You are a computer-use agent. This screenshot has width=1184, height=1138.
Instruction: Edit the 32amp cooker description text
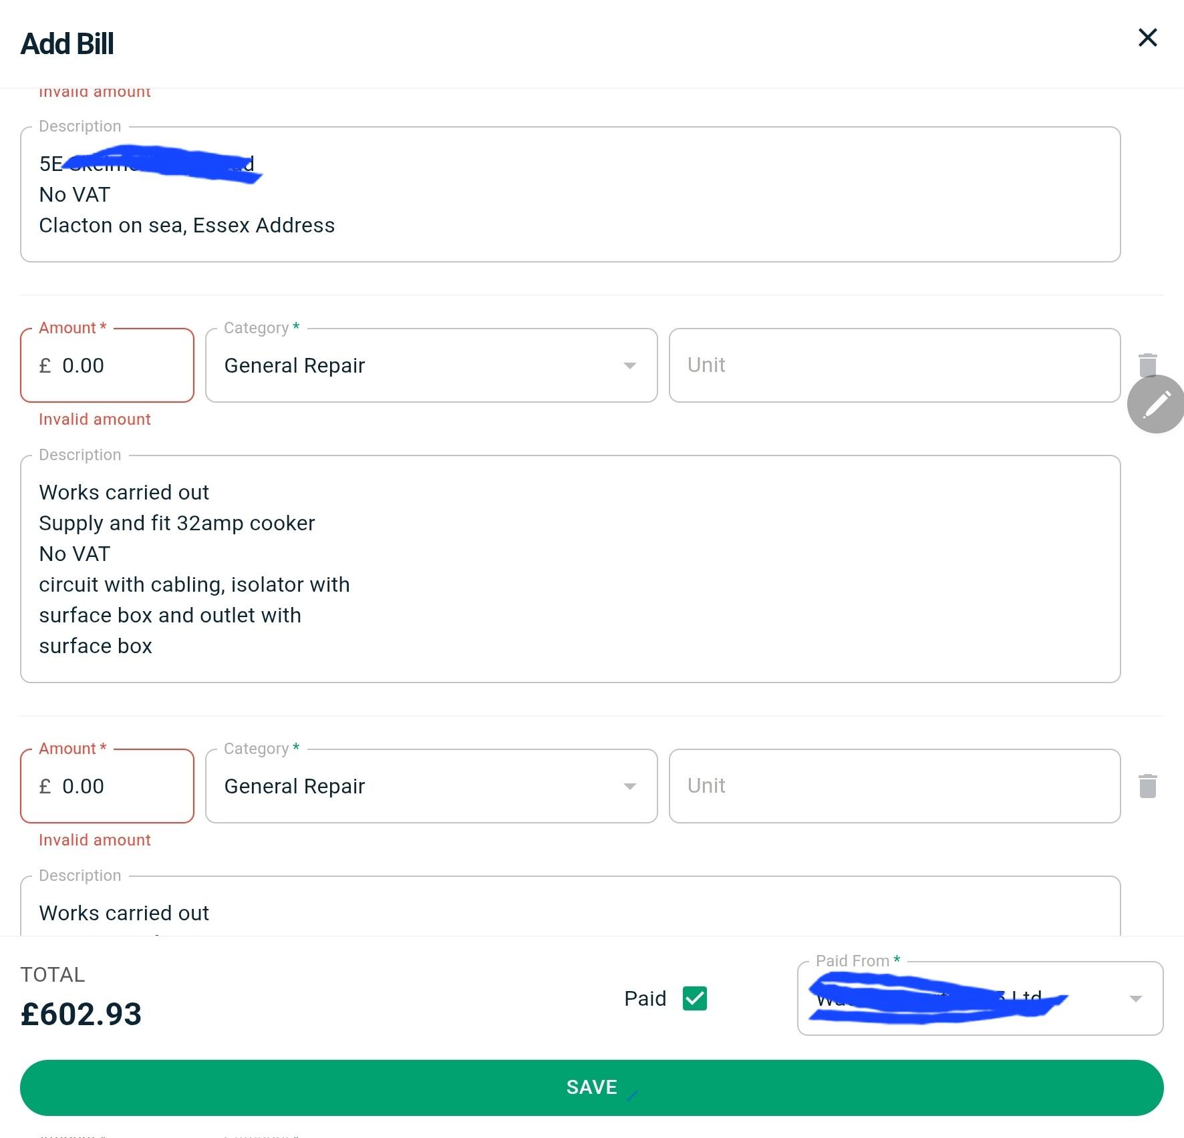click(569, 569)
